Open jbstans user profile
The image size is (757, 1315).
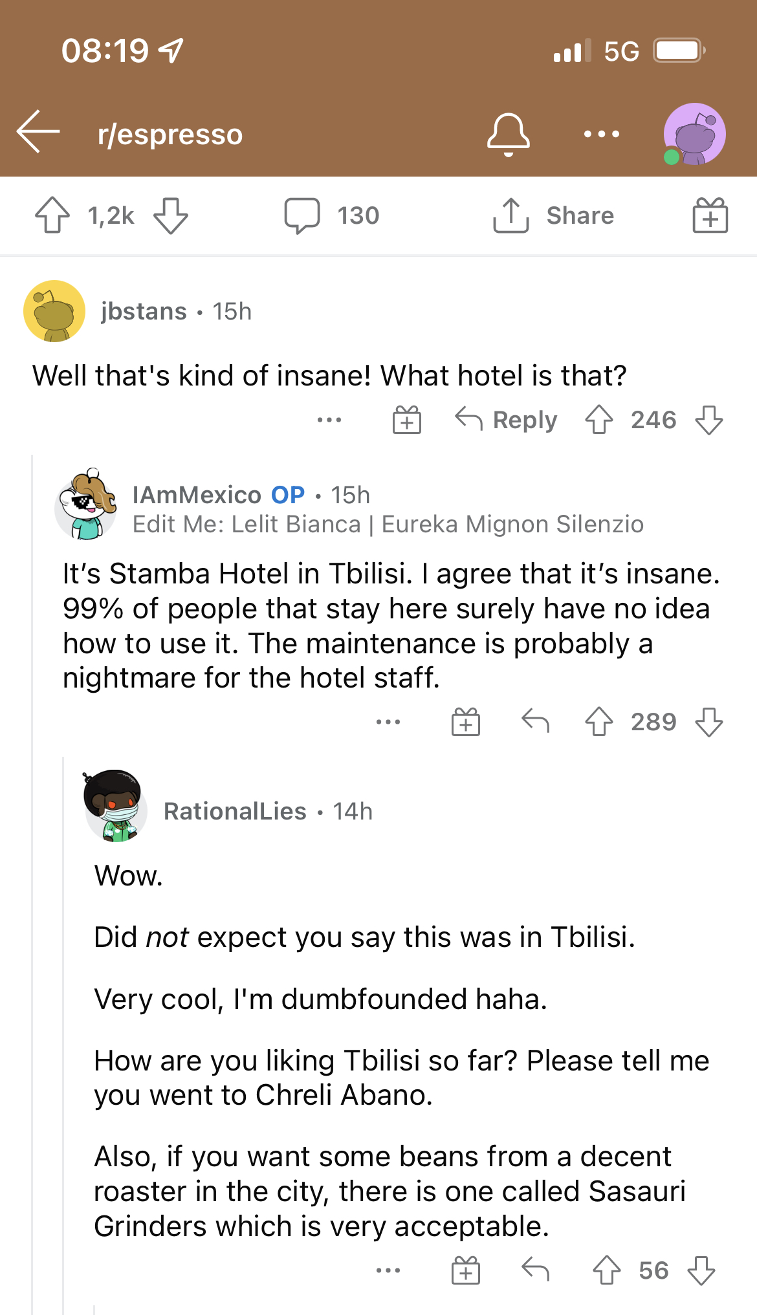click(x=144, y=311)
